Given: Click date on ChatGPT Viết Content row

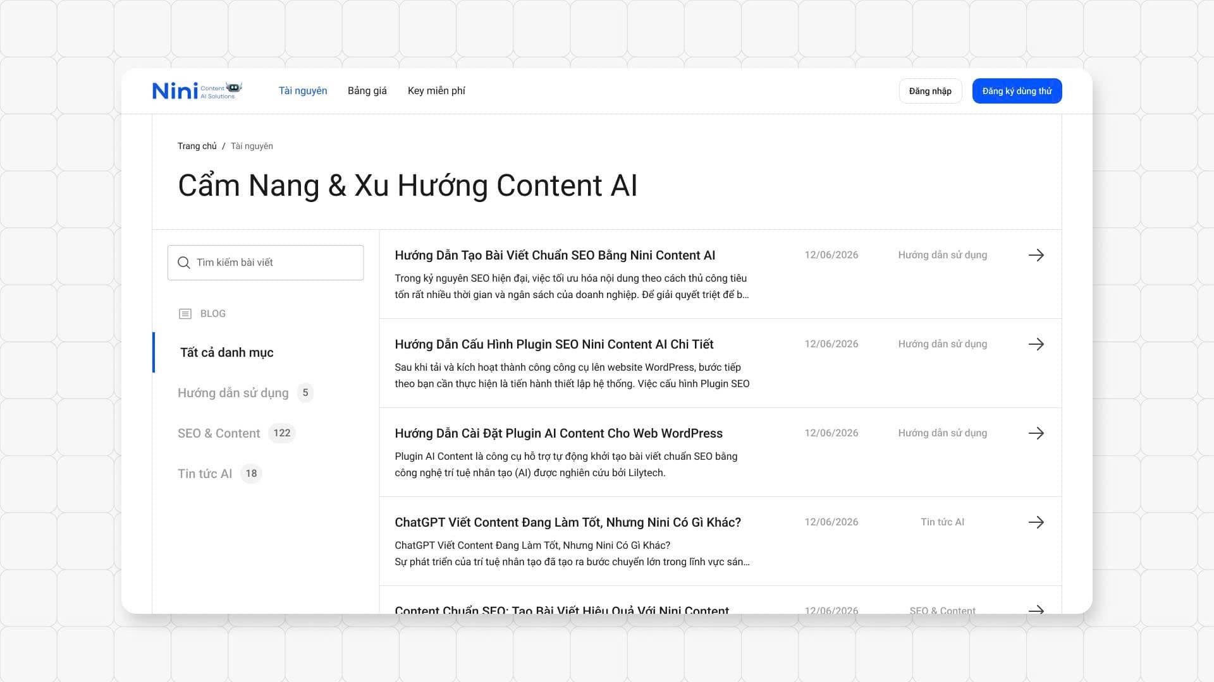Looking at the screenshot, I should tap(831, 522).
